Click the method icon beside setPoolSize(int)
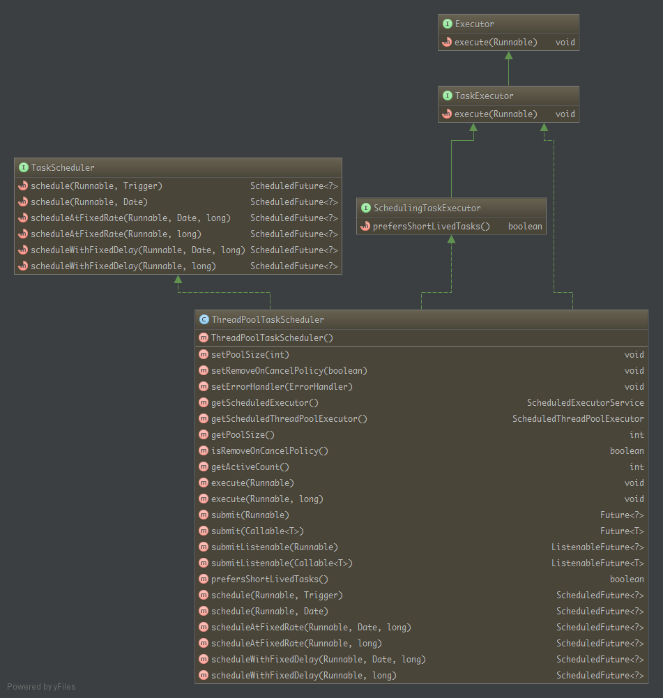Screen dimensions: 663x698 (204, 354)
